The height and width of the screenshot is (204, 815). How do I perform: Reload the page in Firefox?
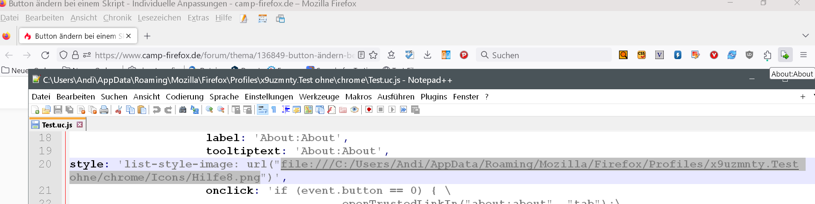click(45, 55)
